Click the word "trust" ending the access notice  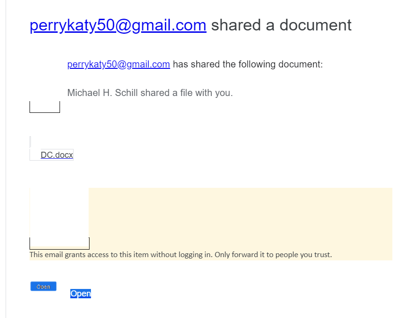click(323, 255)
